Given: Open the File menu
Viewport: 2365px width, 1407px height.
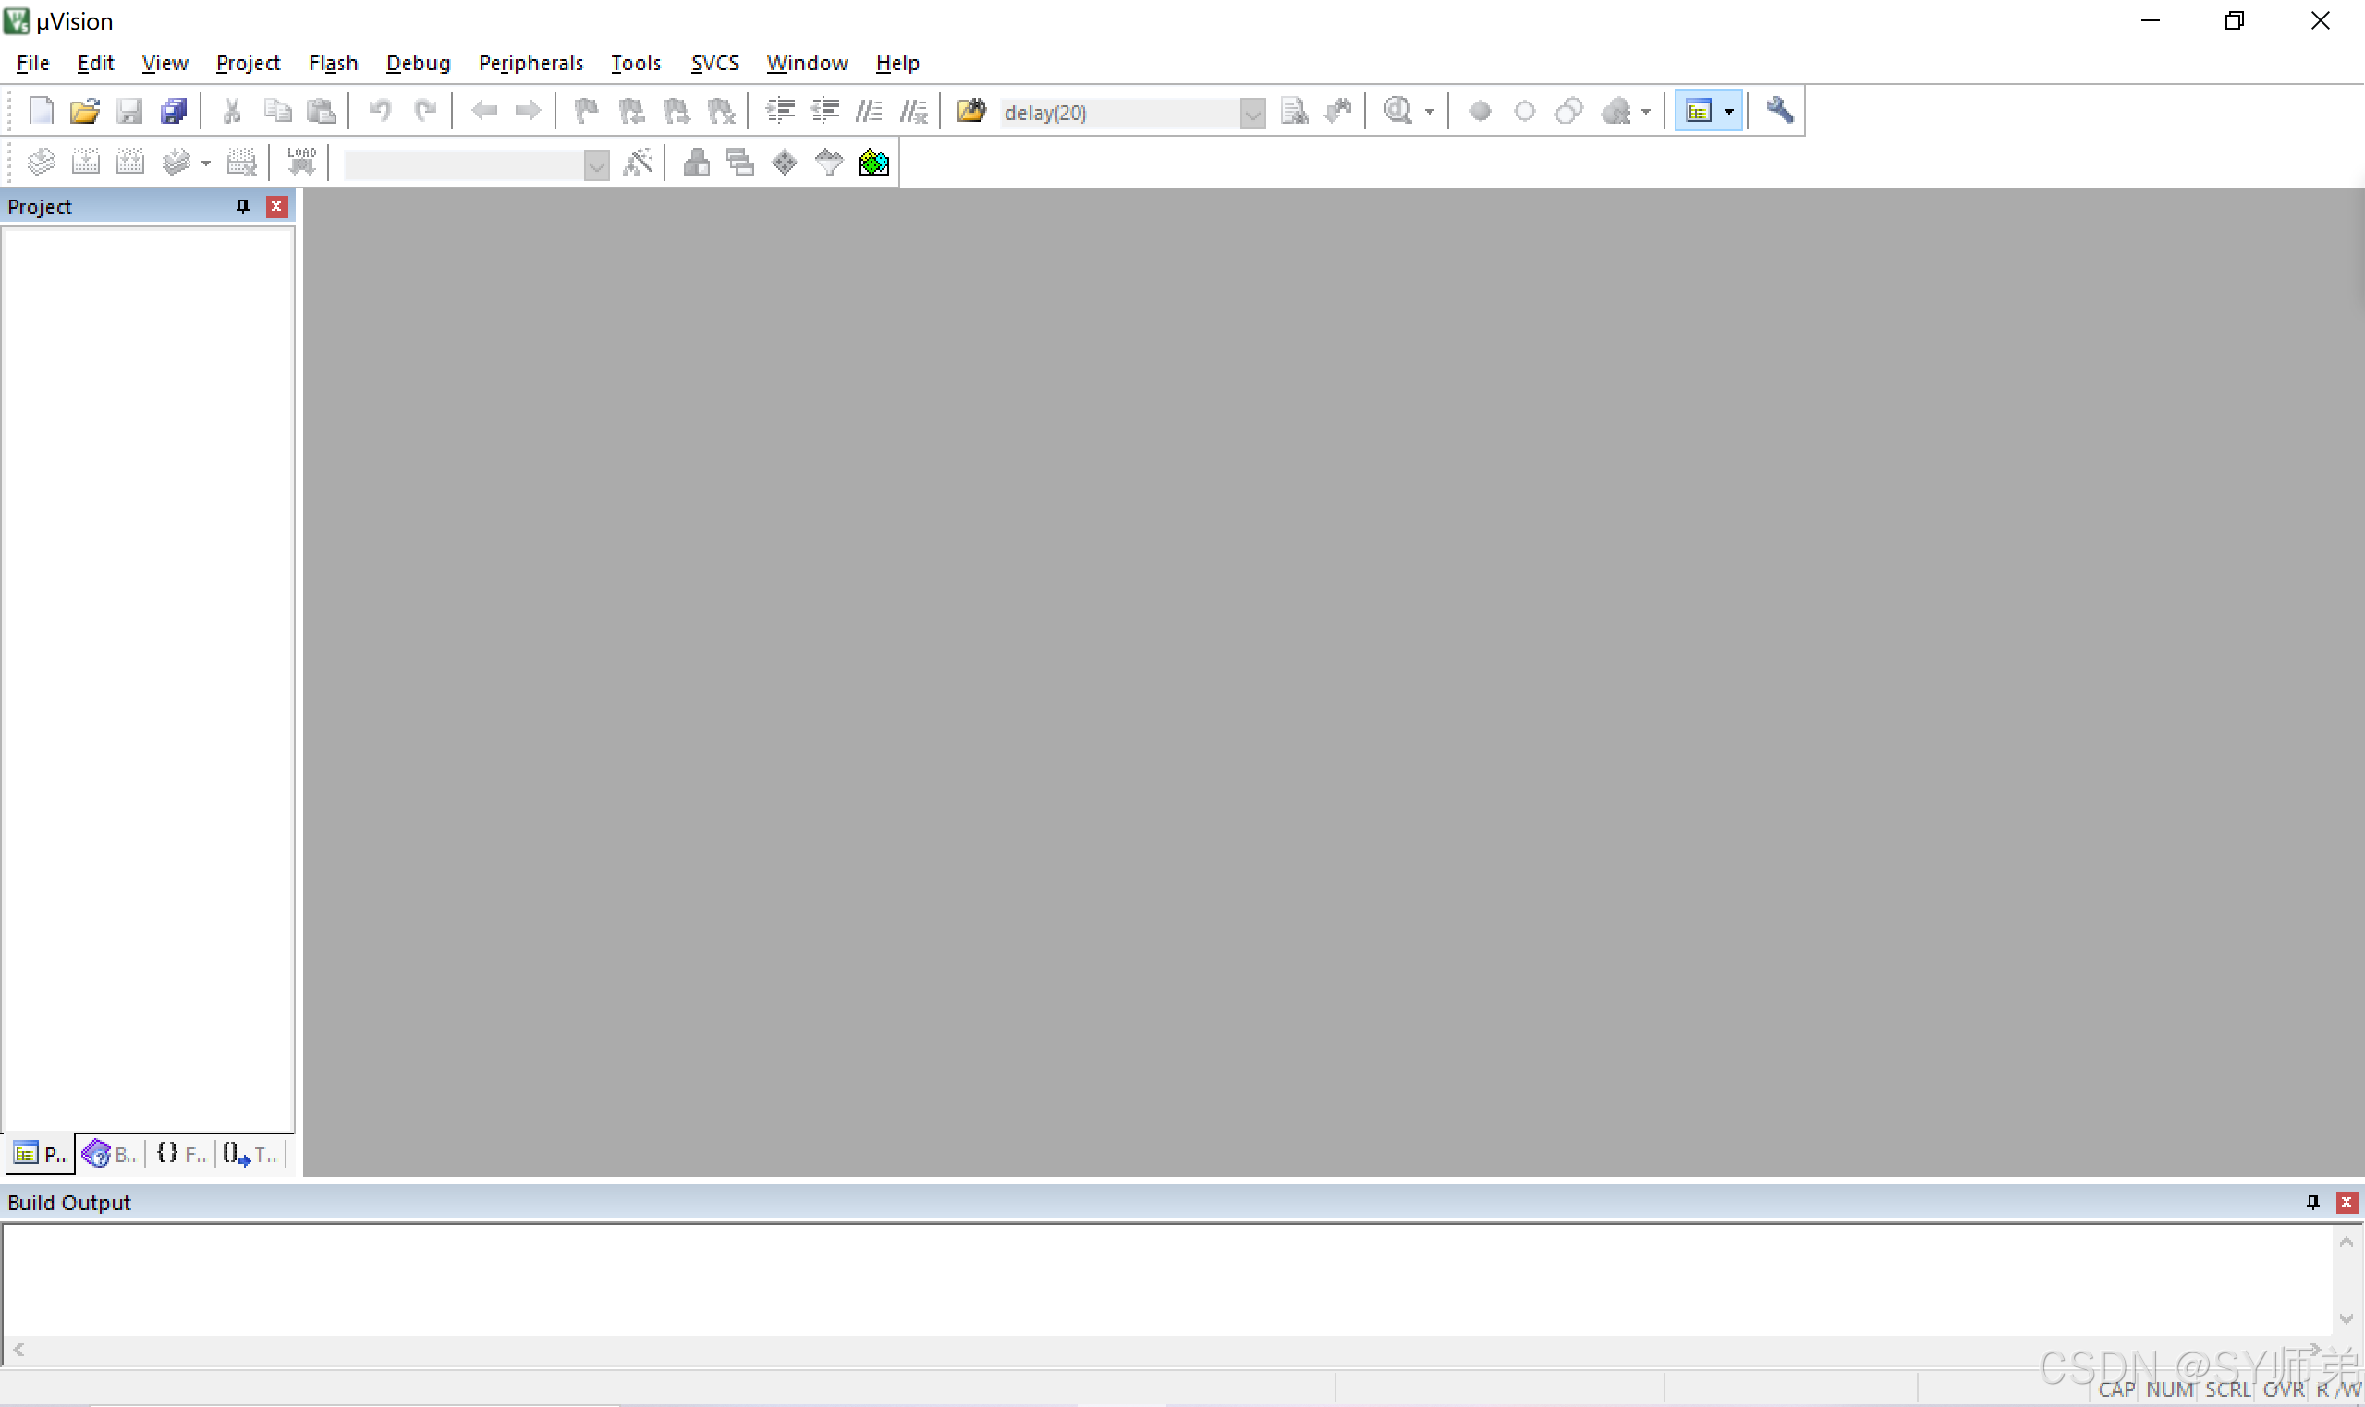Looking at the screenshot, I should (33, 63).
